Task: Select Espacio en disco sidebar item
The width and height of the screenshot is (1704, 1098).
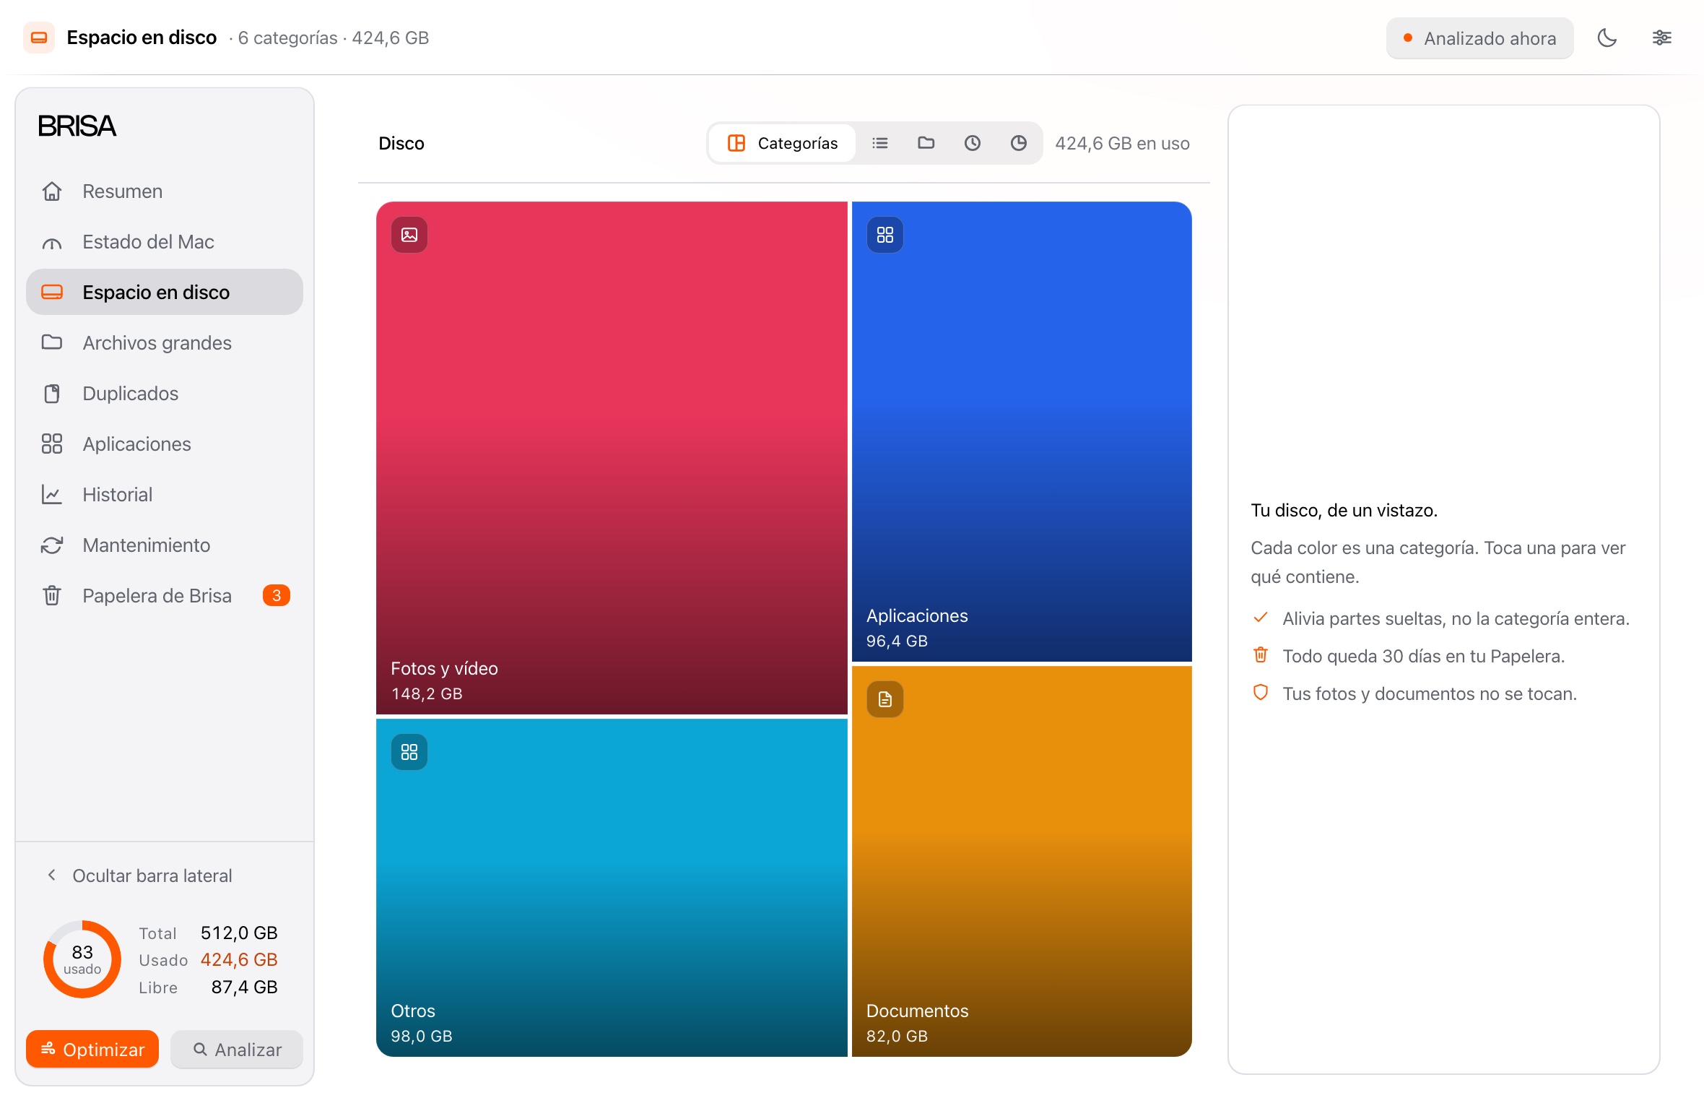Action: [x=165, y=293]
